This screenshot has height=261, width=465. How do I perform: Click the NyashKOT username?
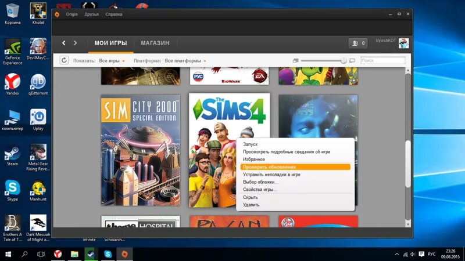[x=385, y=41]
